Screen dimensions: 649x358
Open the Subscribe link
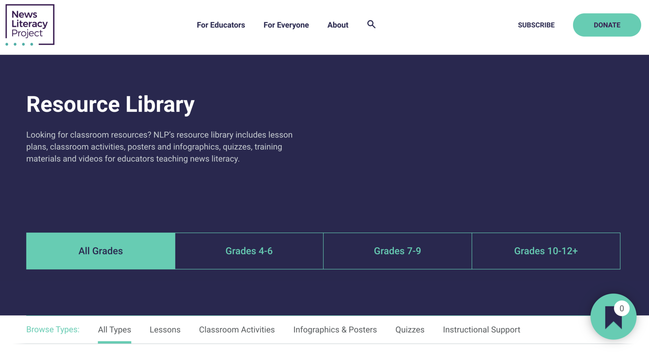pyautogui.click(x=536, y=25)
